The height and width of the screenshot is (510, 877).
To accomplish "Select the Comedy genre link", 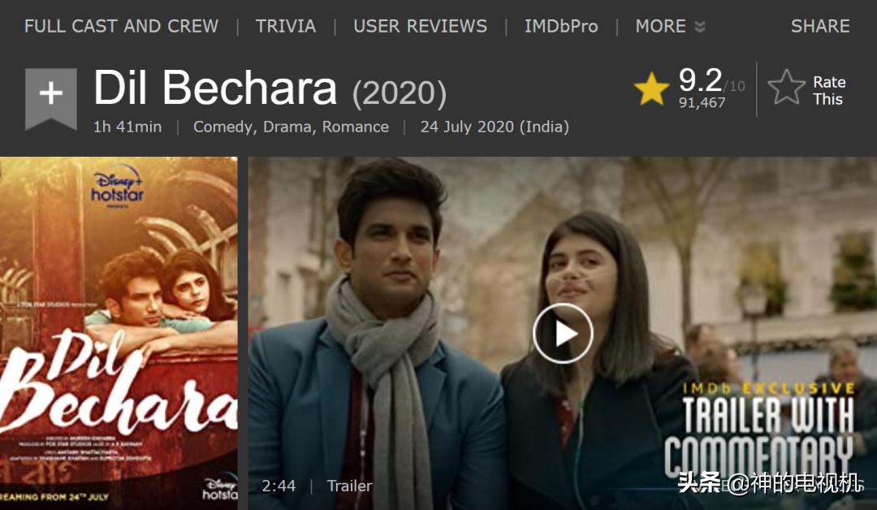I will [x=225, y=127].
